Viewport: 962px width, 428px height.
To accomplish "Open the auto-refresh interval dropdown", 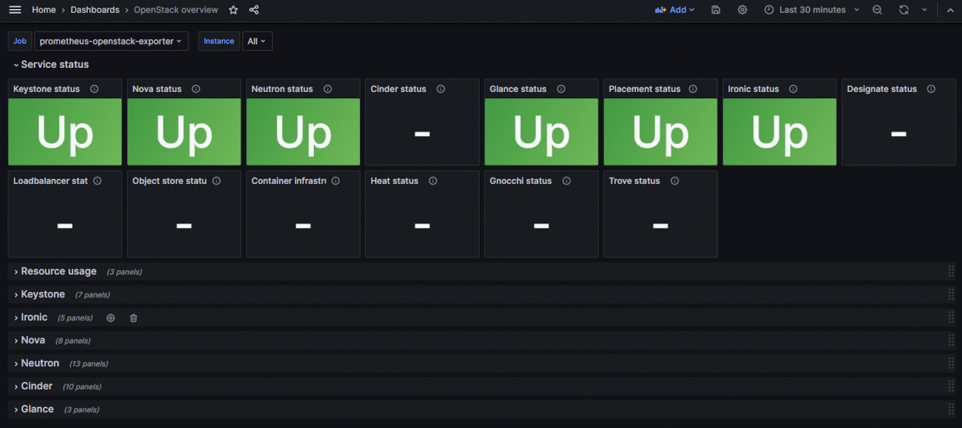I will pos(924,10).
